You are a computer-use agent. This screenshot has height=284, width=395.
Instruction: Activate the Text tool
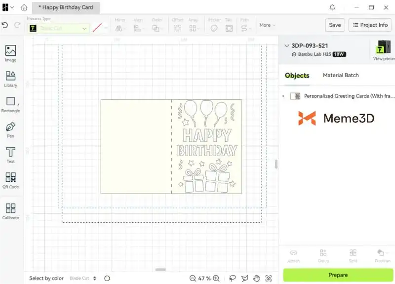pos(10,155)
